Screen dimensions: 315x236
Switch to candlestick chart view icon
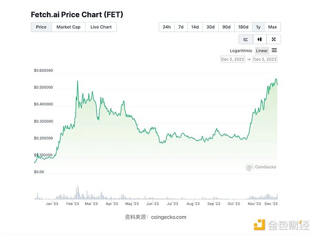coord(260,39)
